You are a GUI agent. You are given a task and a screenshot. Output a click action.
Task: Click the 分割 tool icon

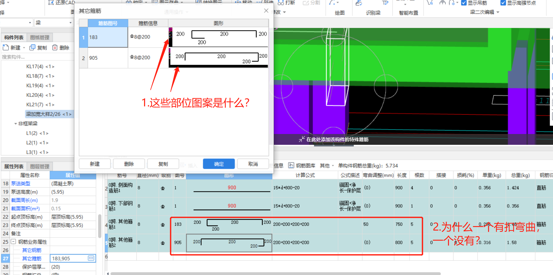pos(306,3)
